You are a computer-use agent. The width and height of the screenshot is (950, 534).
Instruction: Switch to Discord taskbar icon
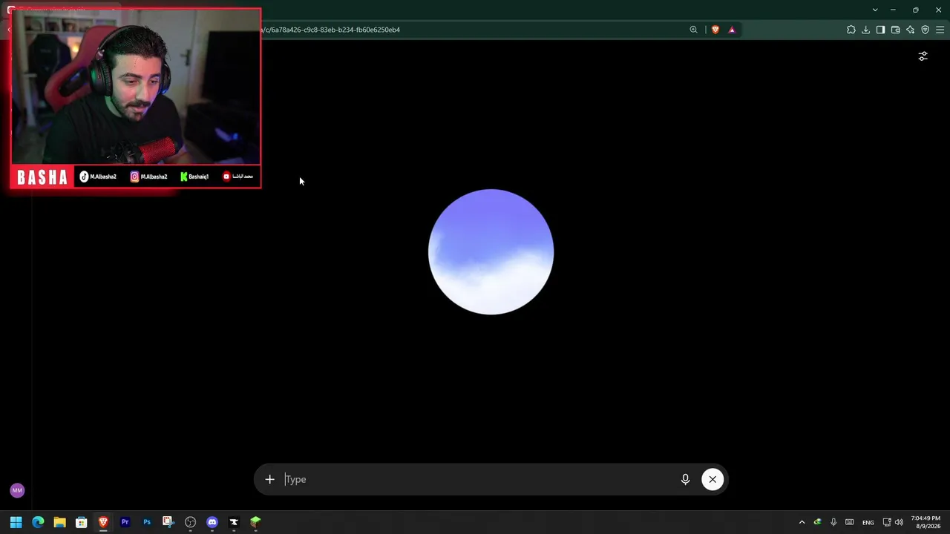[x=212, y=522]
